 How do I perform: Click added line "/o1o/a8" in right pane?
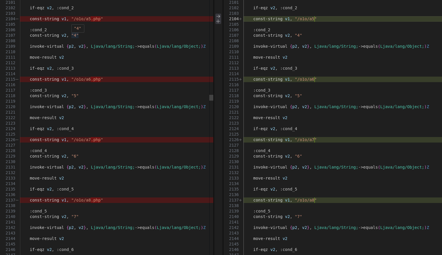tap(343, 200)
